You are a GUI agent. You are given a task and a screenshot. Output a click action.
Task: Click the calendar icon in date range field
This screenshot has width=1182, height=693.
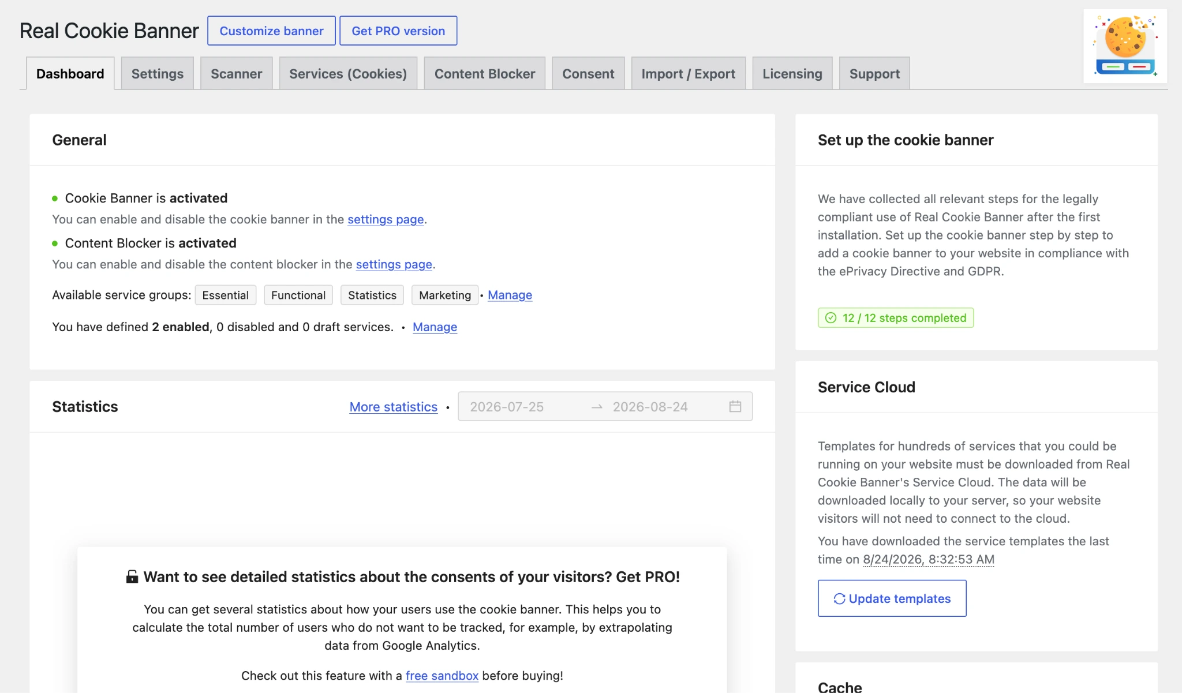tap(735, 406)
